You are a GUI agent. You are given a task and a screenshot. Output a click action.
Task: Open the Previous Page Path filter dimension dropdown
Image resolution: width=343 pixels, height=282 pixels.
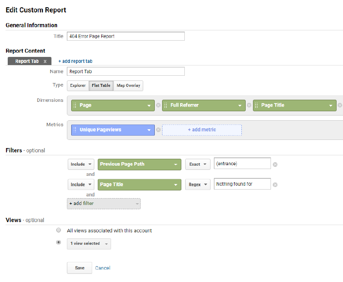[x=139, y=164]
